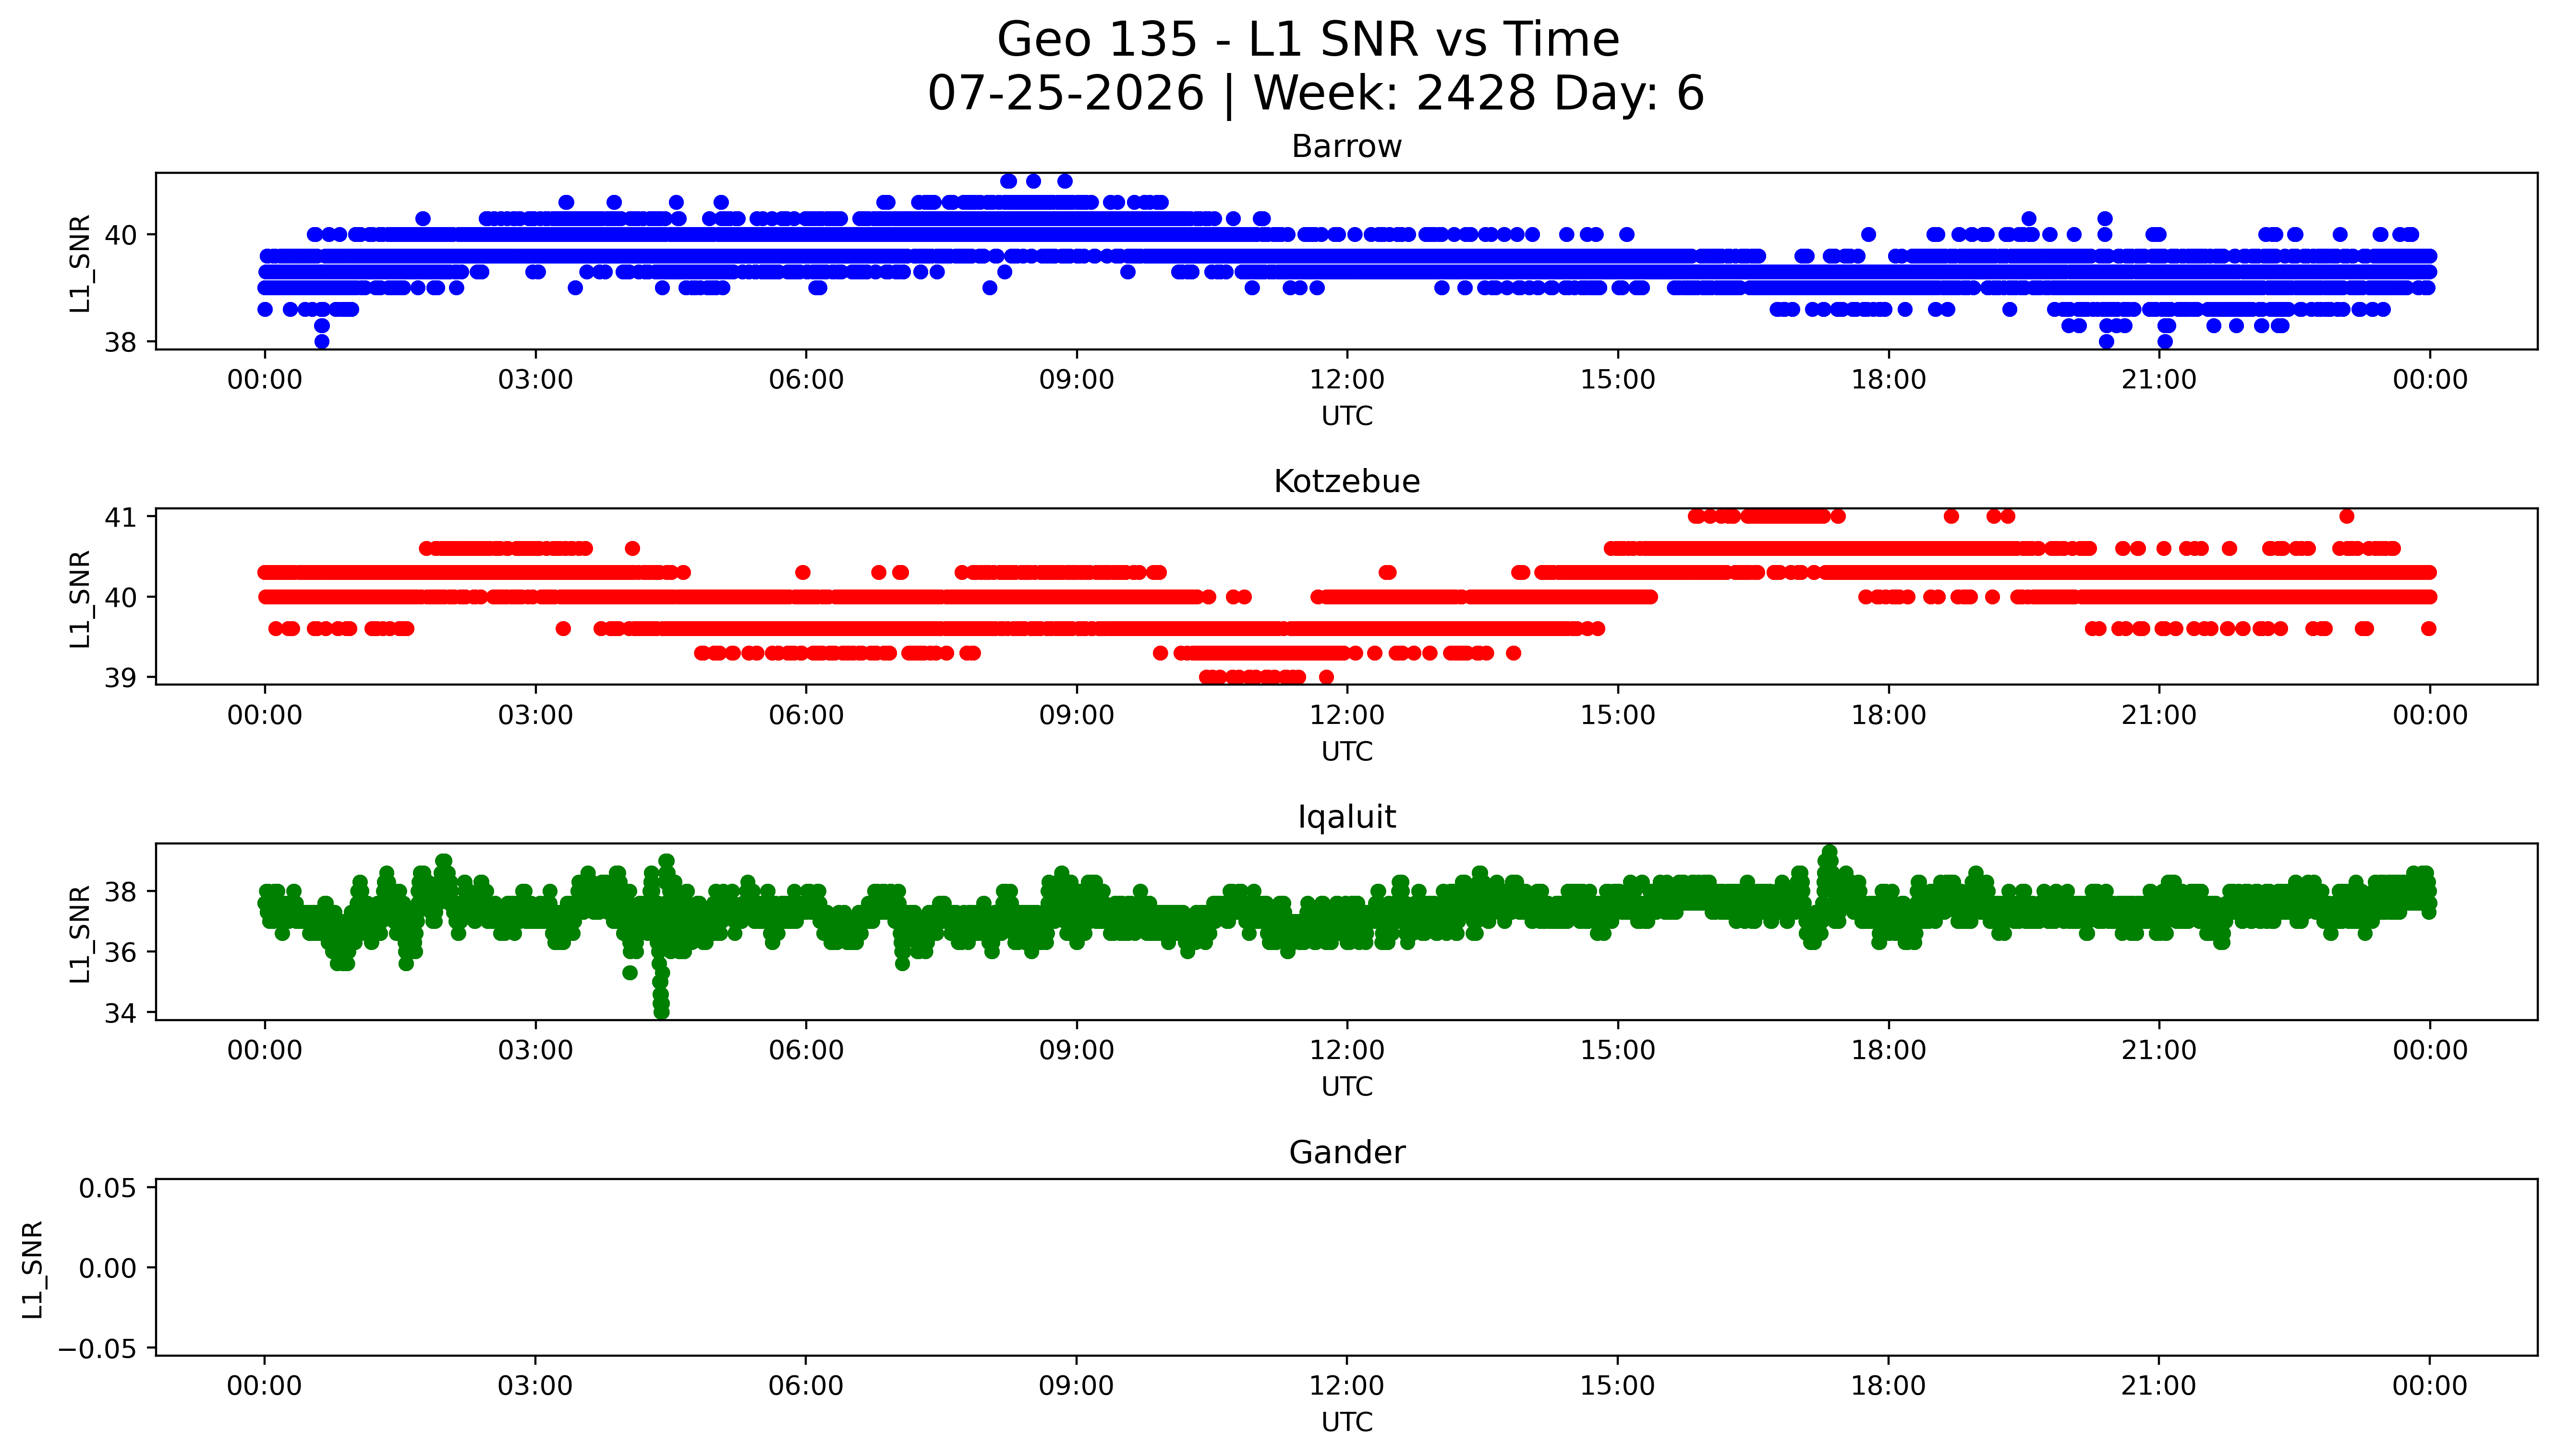Viewport: 2557px width, 1456px height.
Task: Click the UTC axis label below Barrow plot
Action: [1346, 416]
